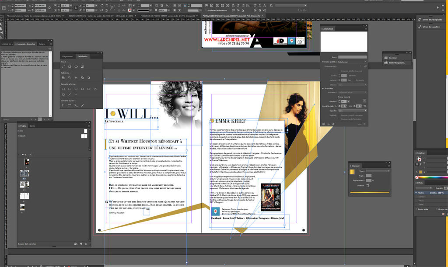The image size is (448, 267).
Task: Toggle the Ajustement automatique checkbox
Action: click(x=205, y=10)
